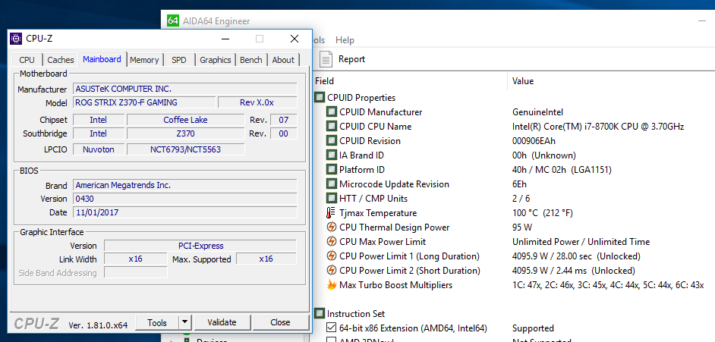
Task: Switch to the CPU tab in CPU-Z
Action: coord(27,60)
